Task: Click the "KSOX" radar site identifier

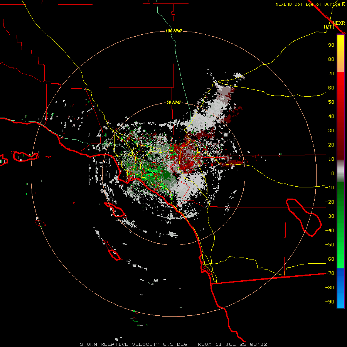Action: 205,344
